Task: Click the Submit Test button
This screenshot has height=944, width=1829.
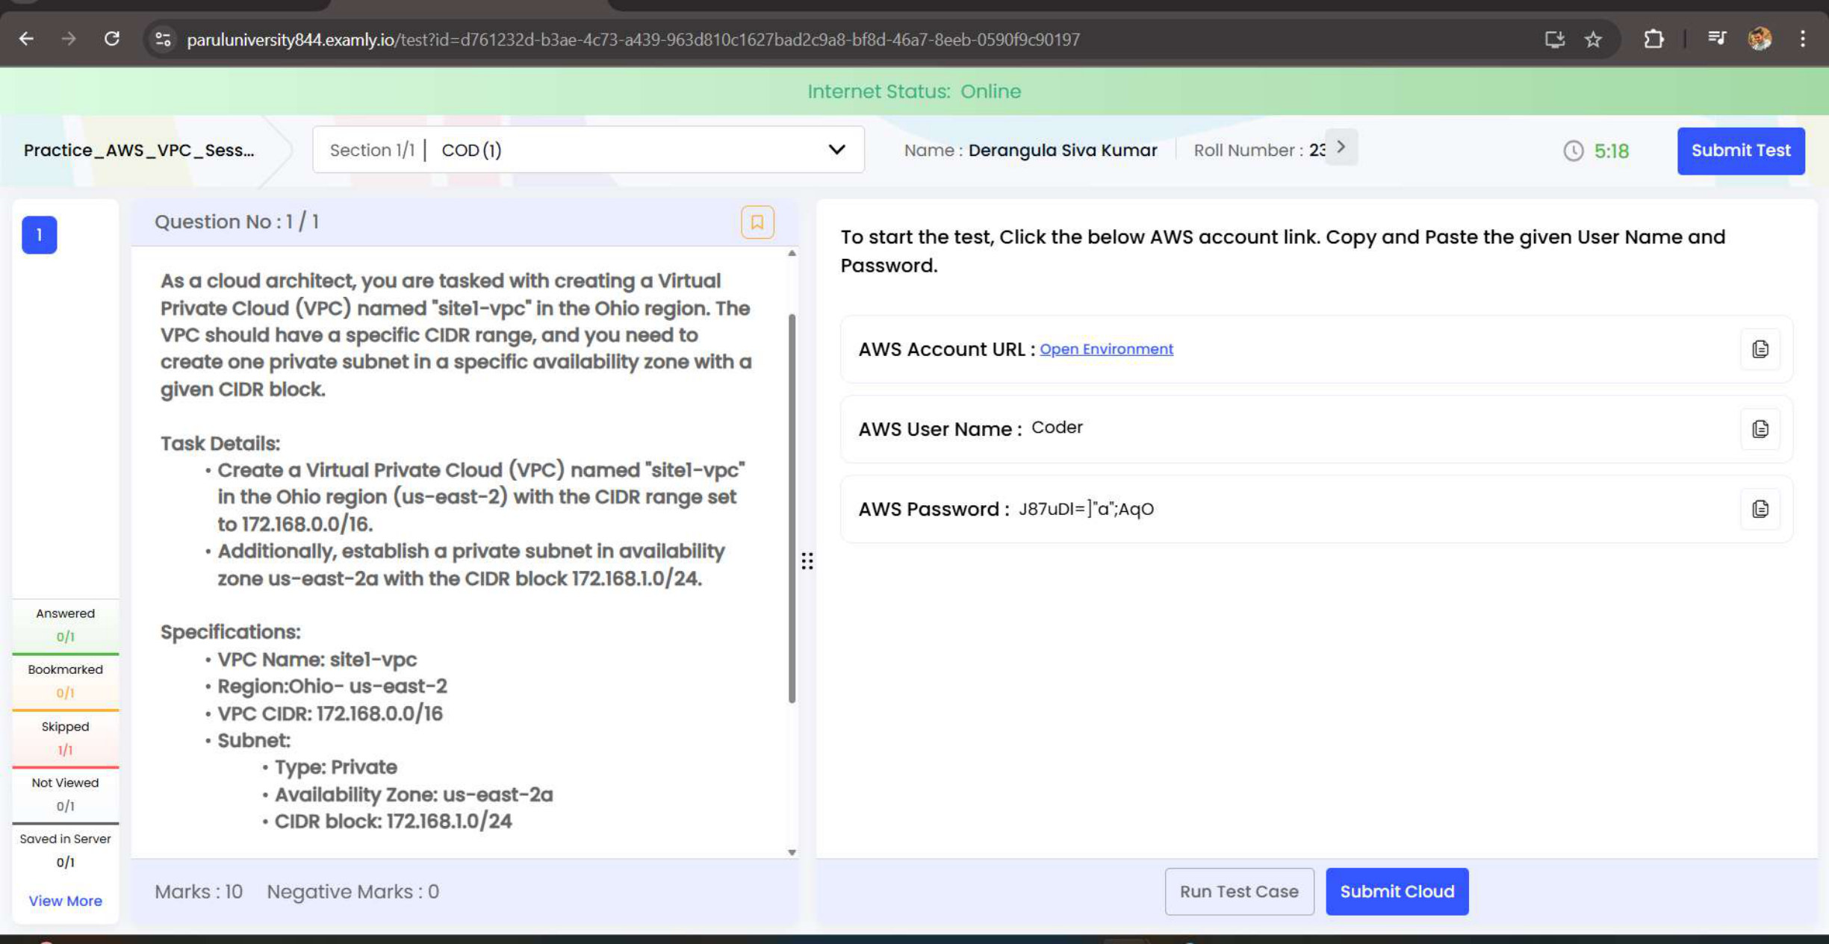Action: [x=1741, y=151]
